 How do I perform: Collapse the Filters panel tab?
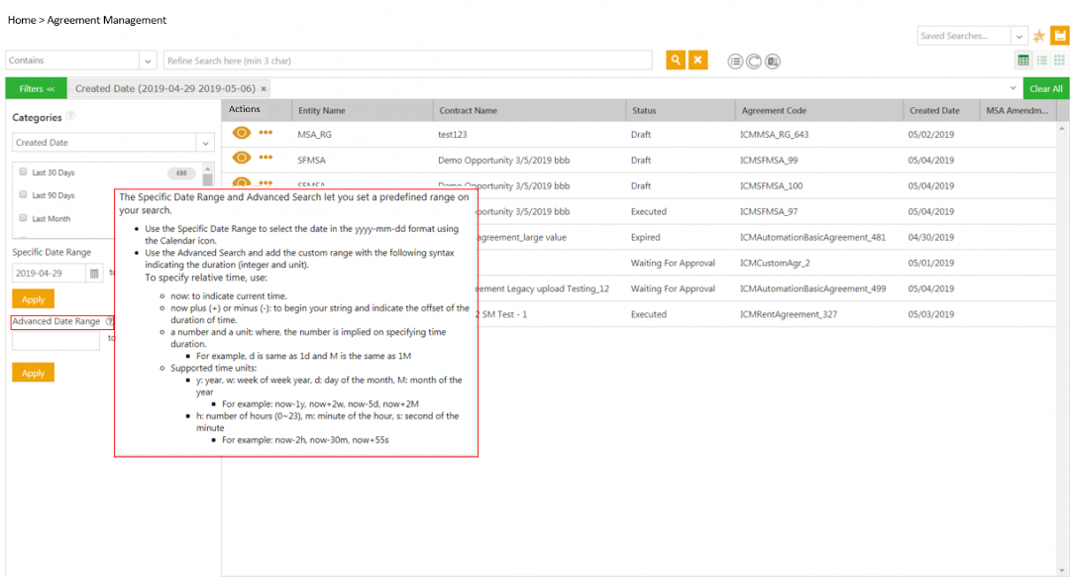click(x=37, y=88)
